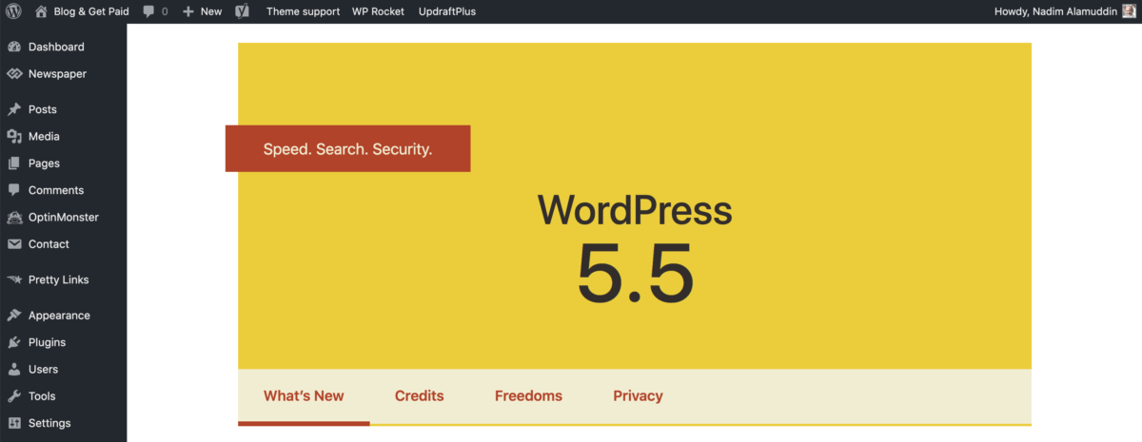Switch to the Freedoms tab

coord(528,396)
